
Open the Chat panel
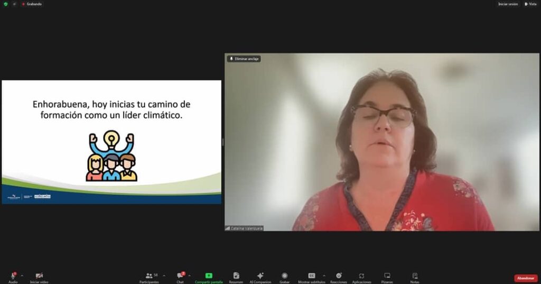click(x=180, y=277)
